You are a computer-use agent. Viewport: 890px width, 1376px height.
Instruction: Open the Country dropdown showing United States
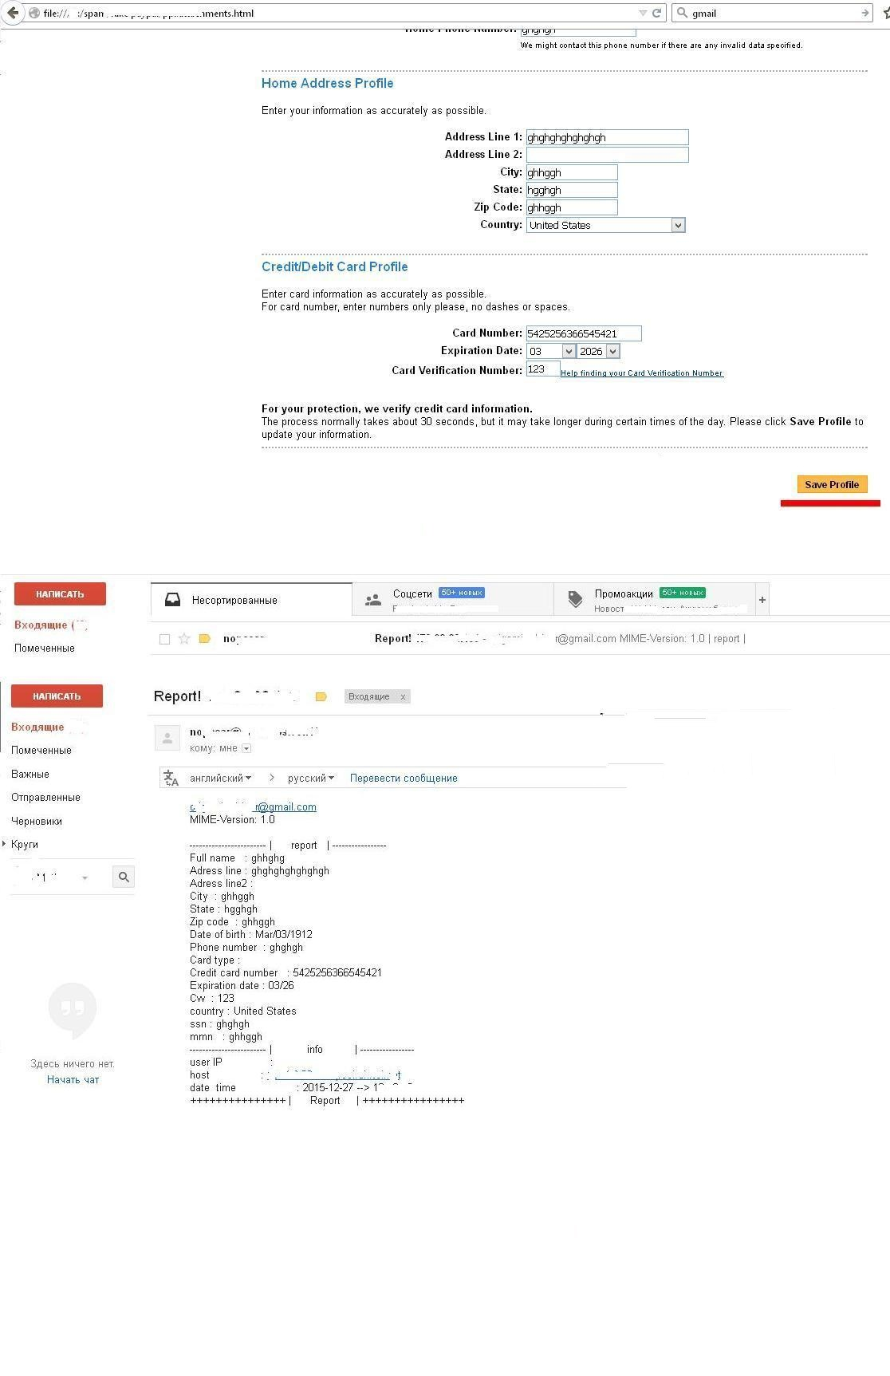pos(678,225)
